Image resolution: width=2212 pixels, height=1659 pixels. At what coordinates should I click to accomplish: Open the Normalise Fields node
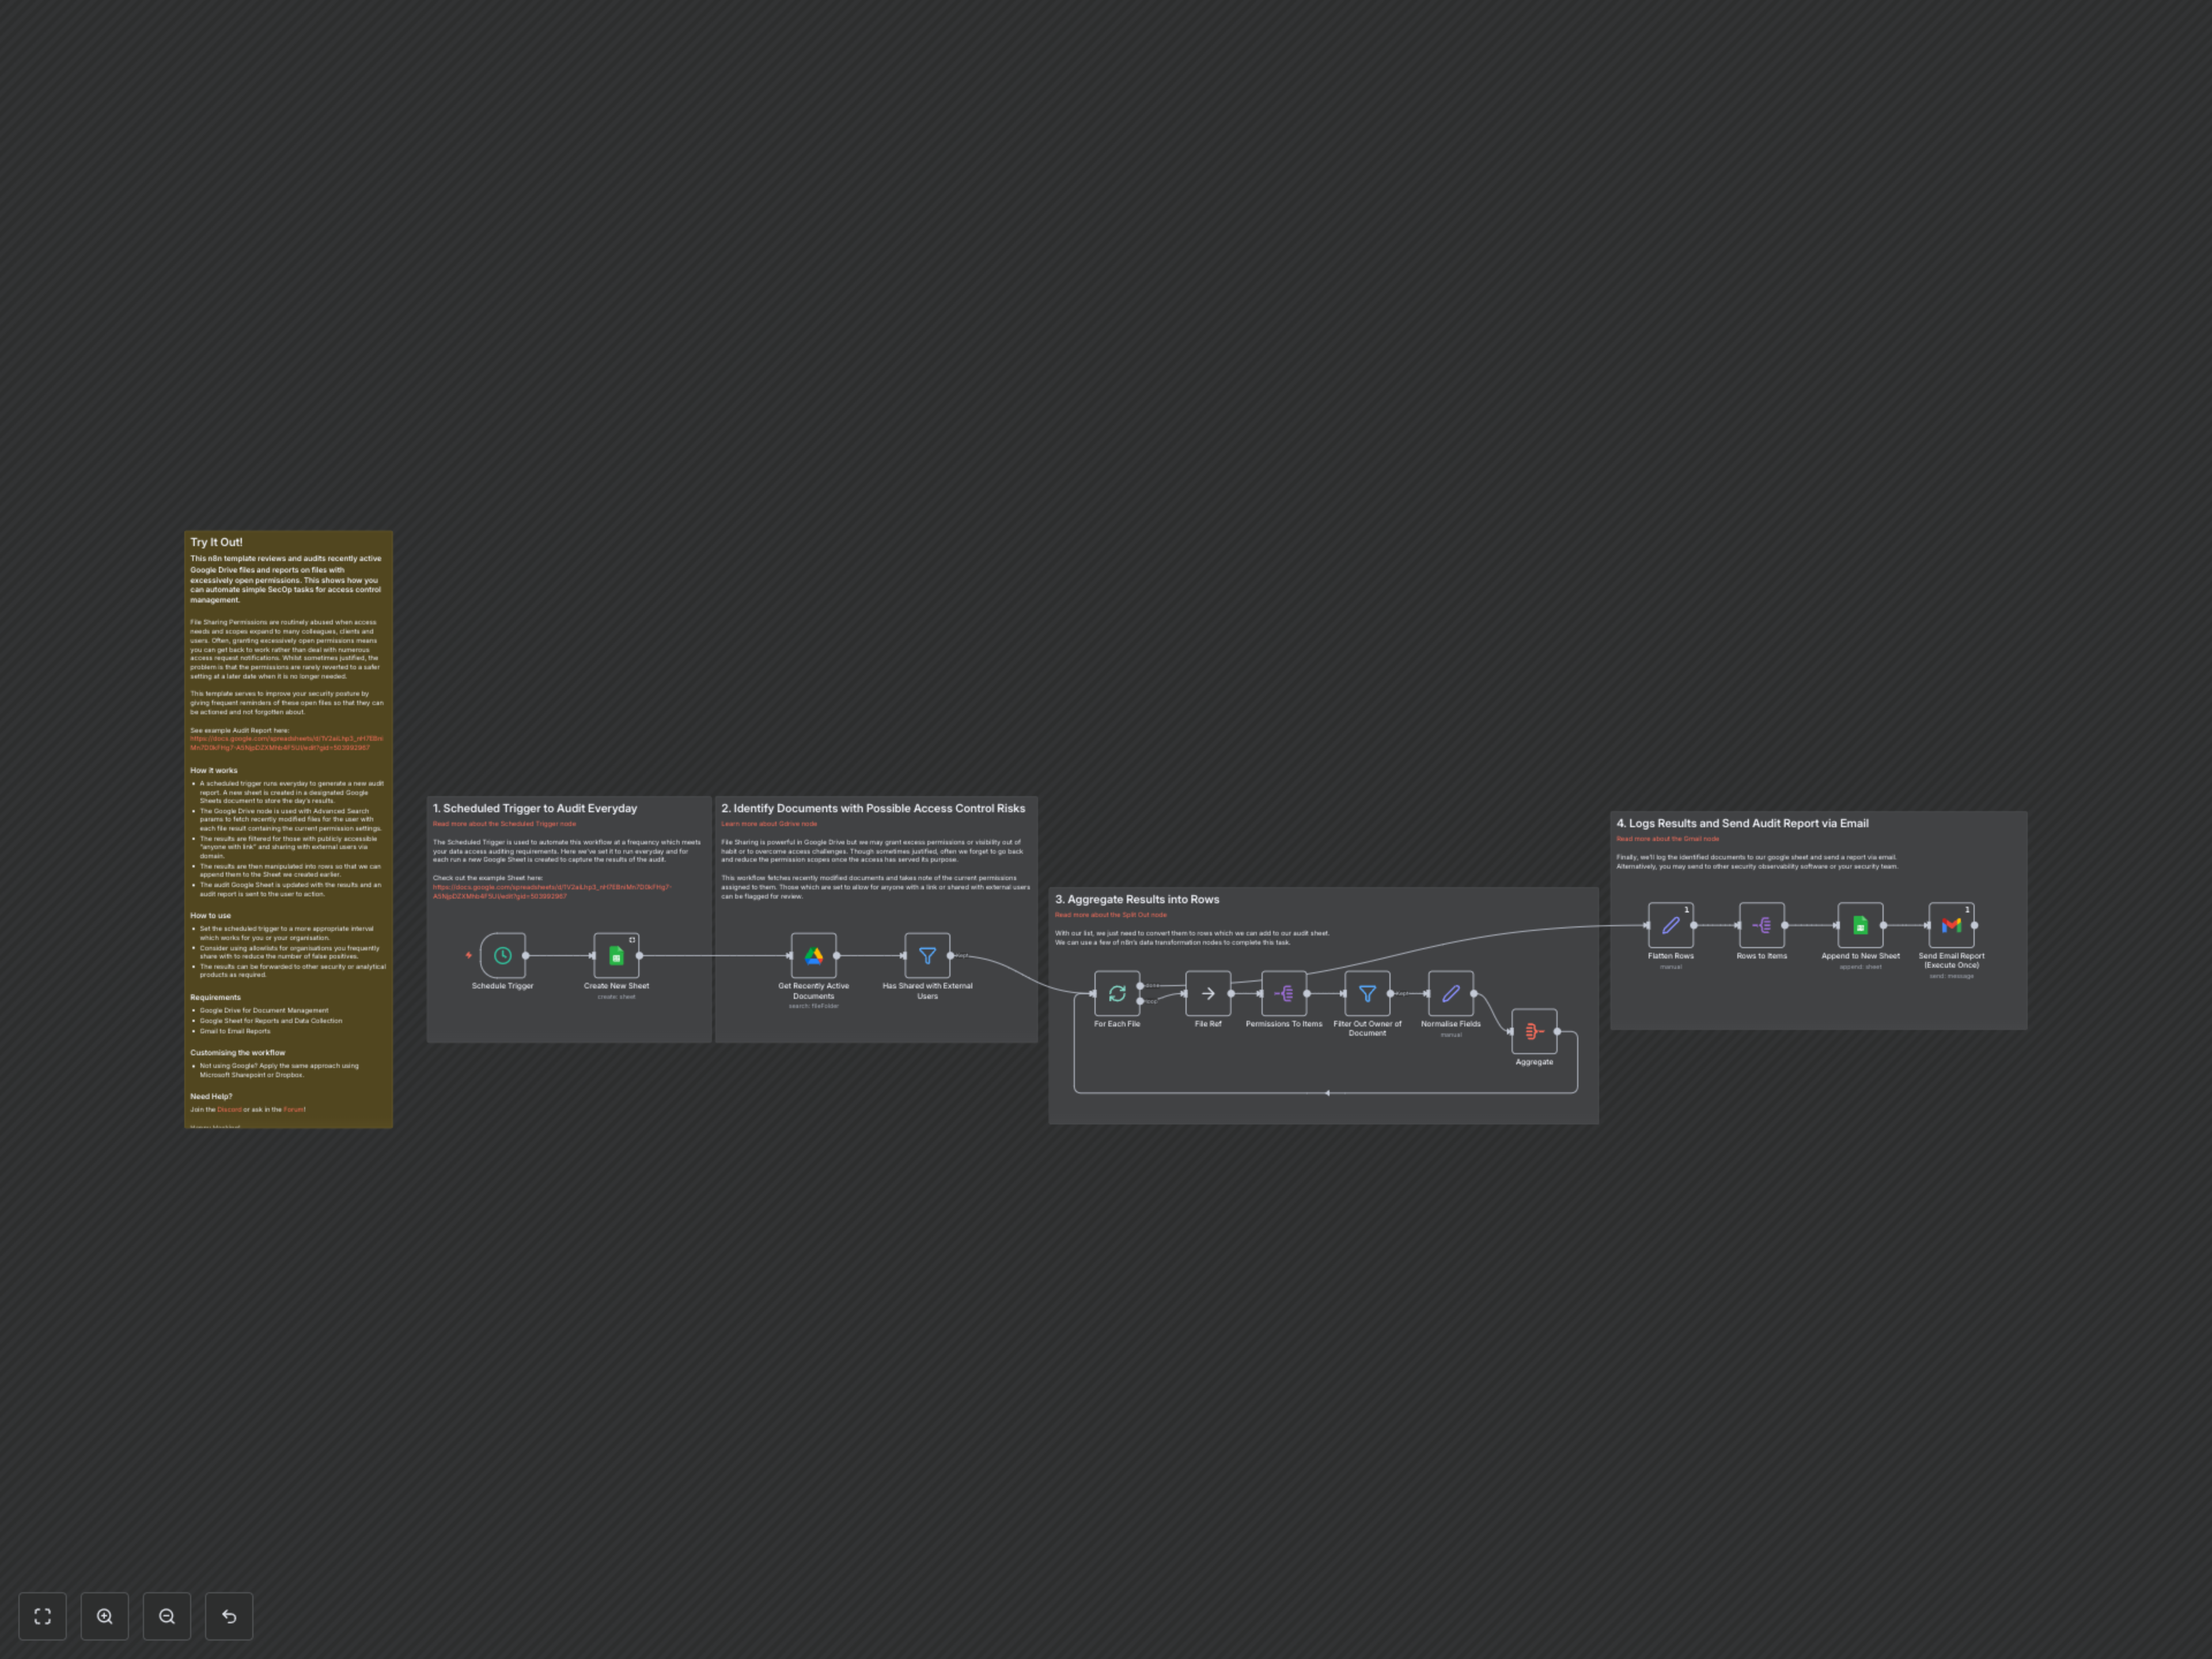coord(1450,994)
